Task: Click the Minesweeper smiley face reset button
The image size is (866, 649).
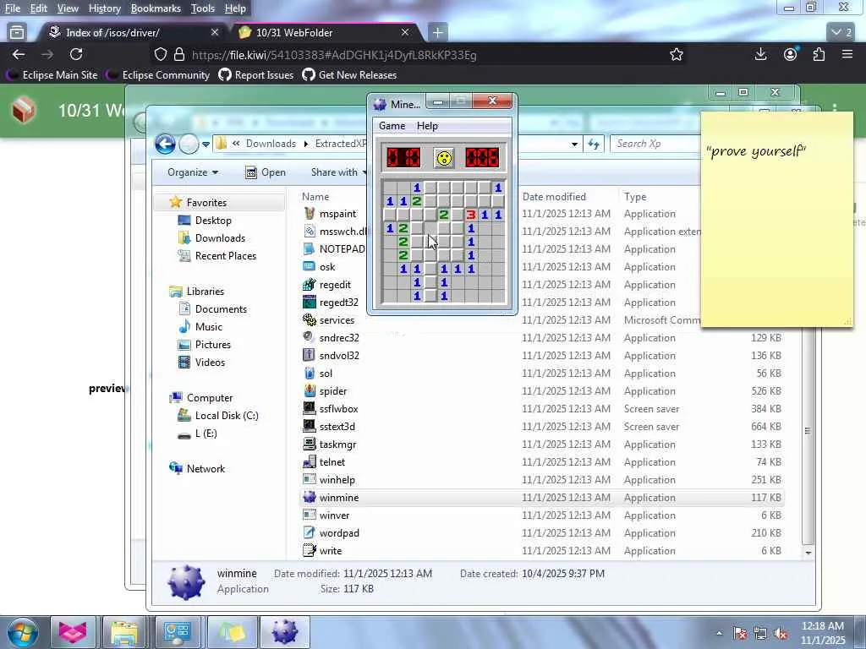Action: [x=444, y=158]
